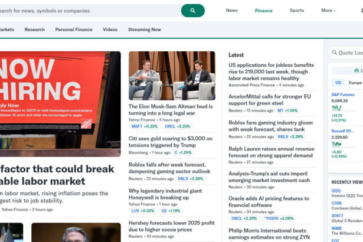The width and height of the screenshot is (363, 242).
Task: Open the Elon Musk-Sam Altman feud article
Action: coord(171,110)
